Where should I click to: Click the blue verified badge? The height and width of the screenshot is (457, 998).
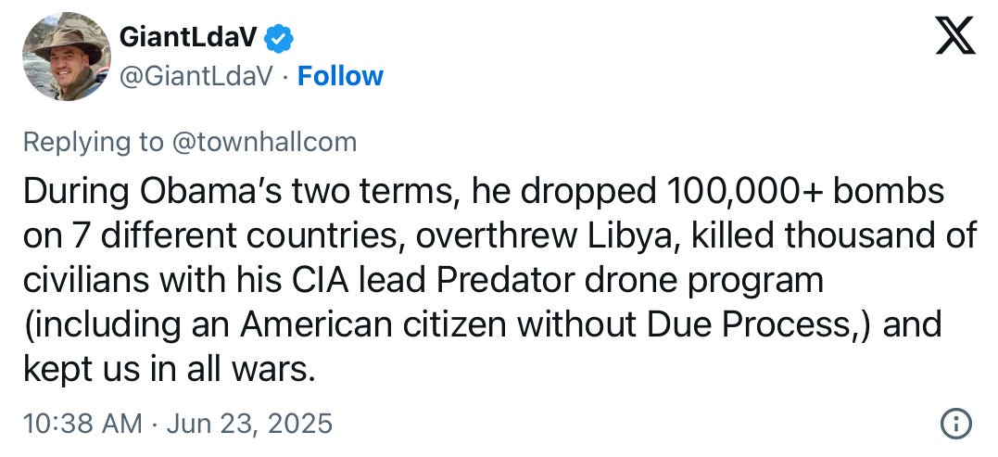(279, 38)
